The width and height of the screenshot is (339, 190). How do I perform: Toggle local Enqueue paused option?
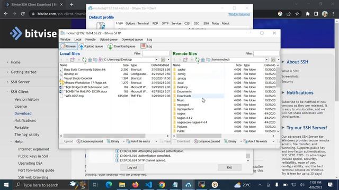(x=90, y=141)
